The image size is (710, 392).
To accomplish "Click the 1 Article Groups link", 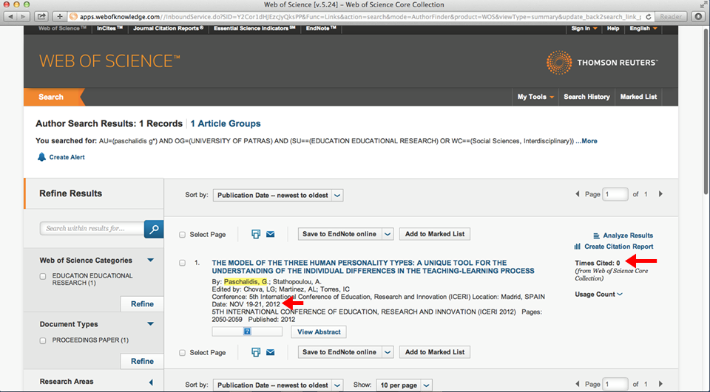I will click(226, 123).
